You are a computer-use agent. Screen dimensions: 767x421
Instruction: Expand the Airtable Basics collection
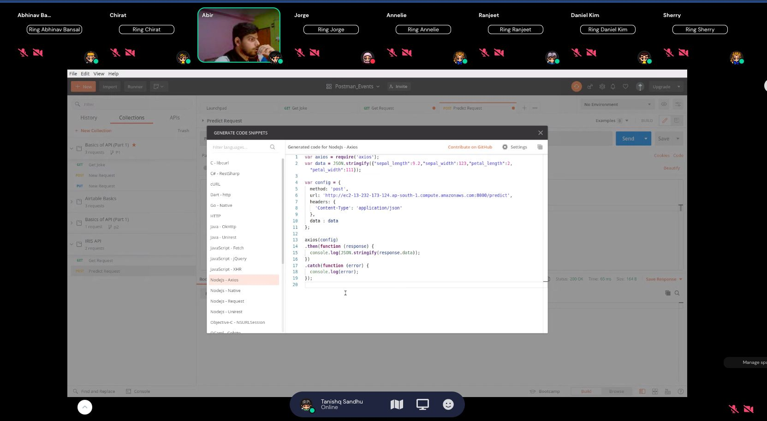tap(71, 202)
